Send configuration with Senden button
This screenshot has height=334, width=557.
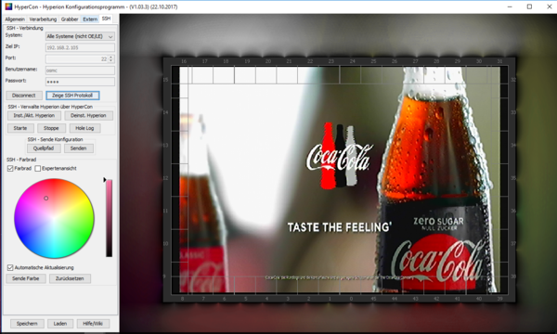pos(79,148)
